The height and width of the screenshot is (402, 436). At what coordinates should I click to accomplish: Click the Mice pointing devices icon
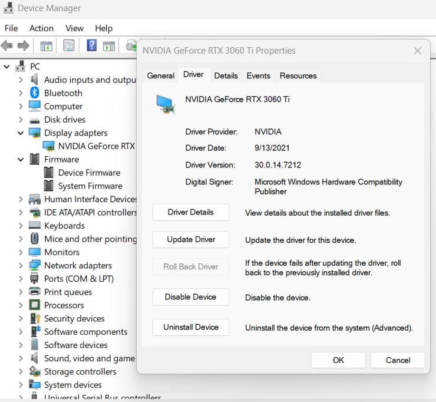(35, 238)
